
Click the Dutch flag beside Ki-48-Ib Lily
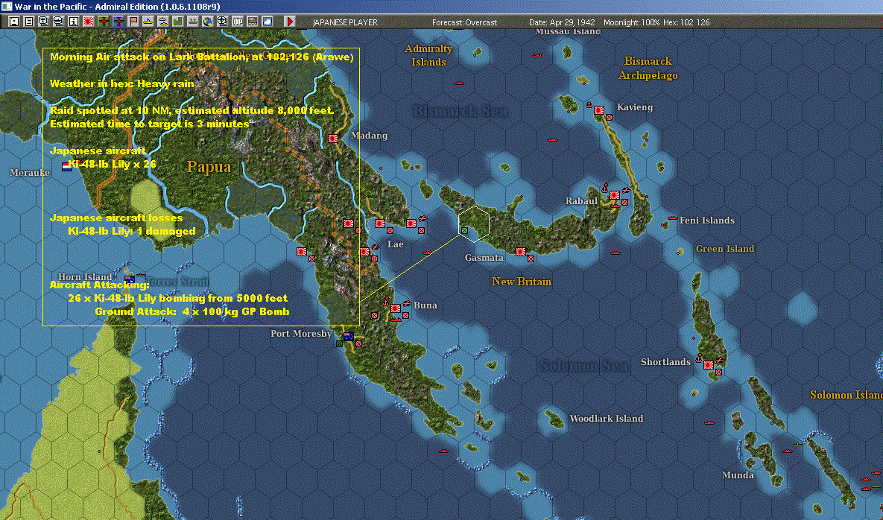click(x=67, y=165)
